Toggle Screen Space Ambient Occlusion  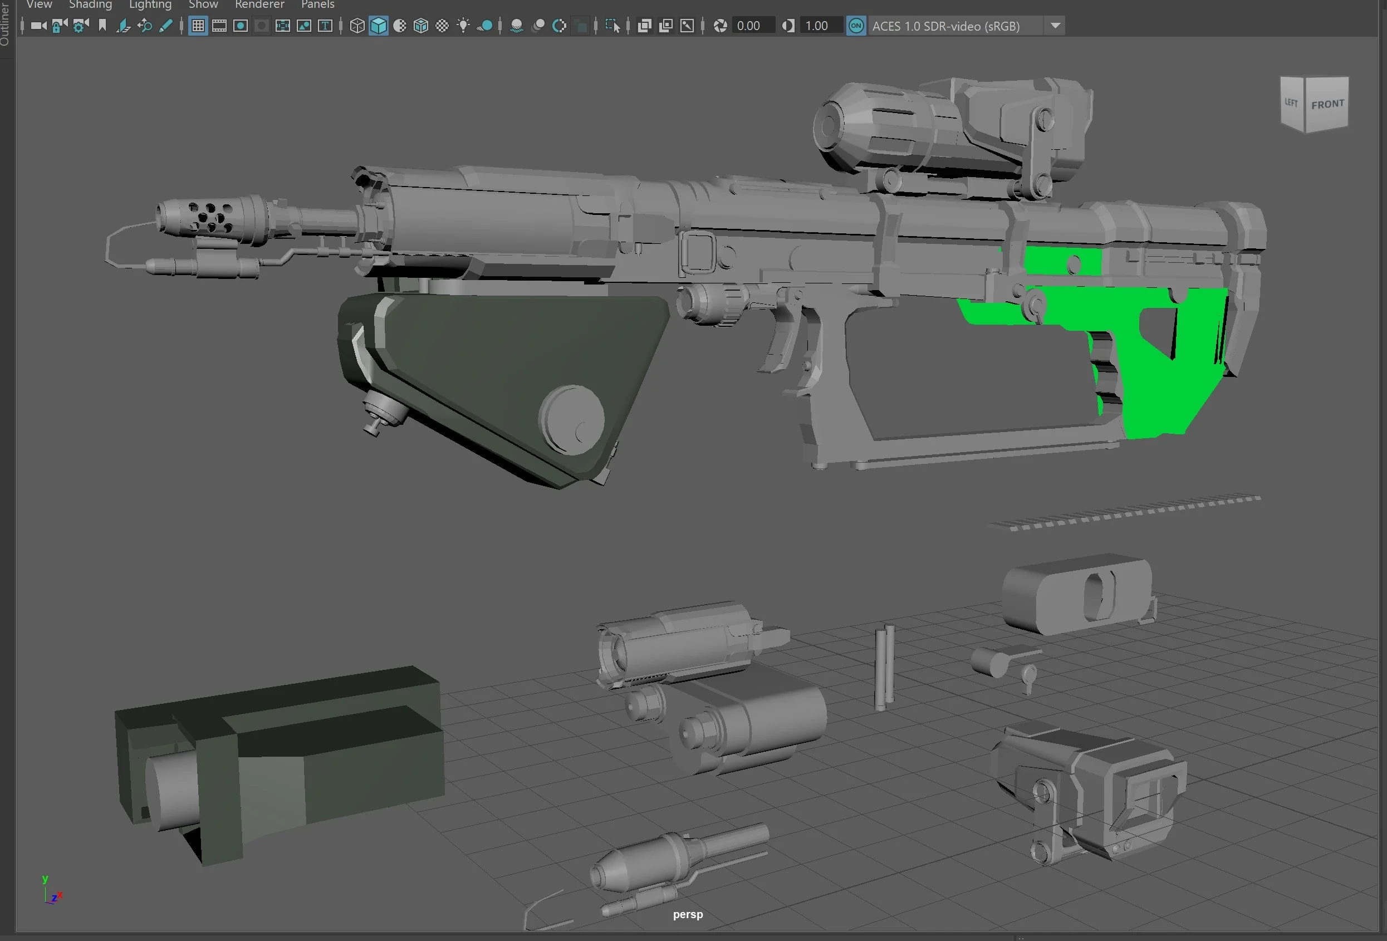(x=517, y=26)
